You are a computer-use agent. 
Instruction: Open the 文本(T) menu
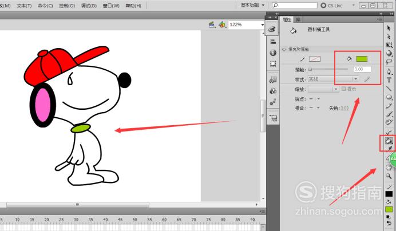[x=24, y=6]
